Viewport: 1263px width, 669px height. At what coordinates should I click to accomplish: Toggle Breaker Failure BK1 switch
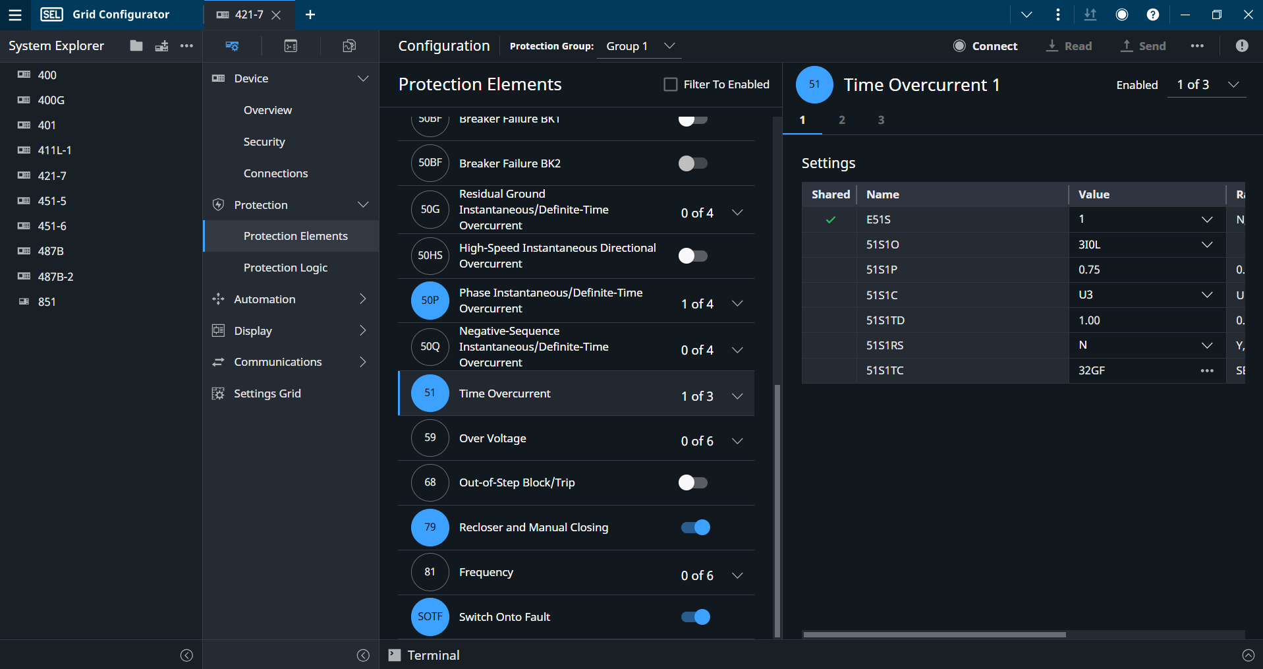pos(693,120)
